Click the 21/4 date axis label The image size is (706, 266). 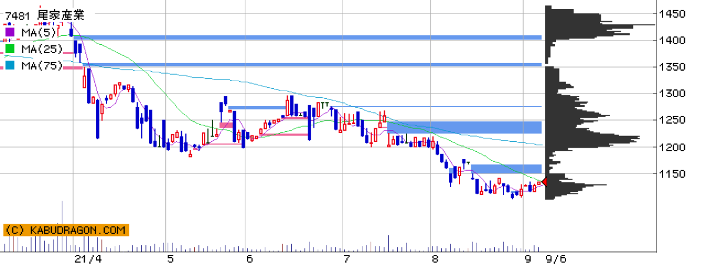(89, 258)
